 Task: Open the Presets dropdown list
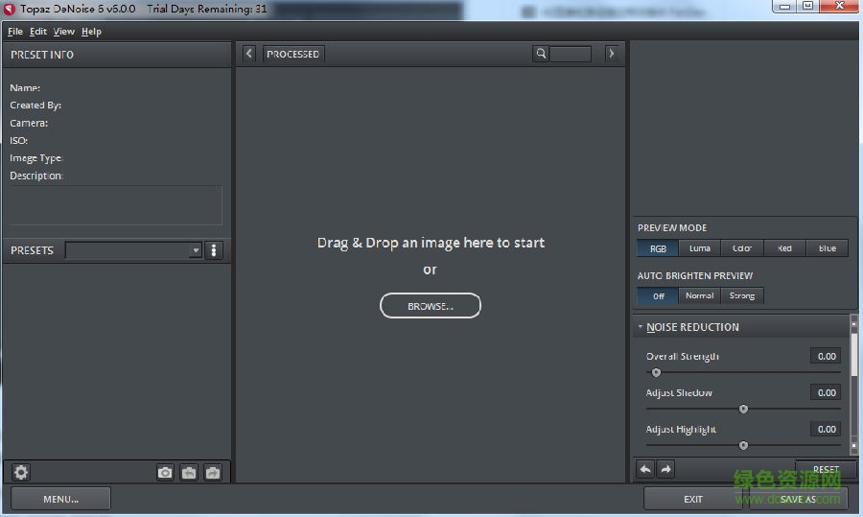tap(133, 250)
